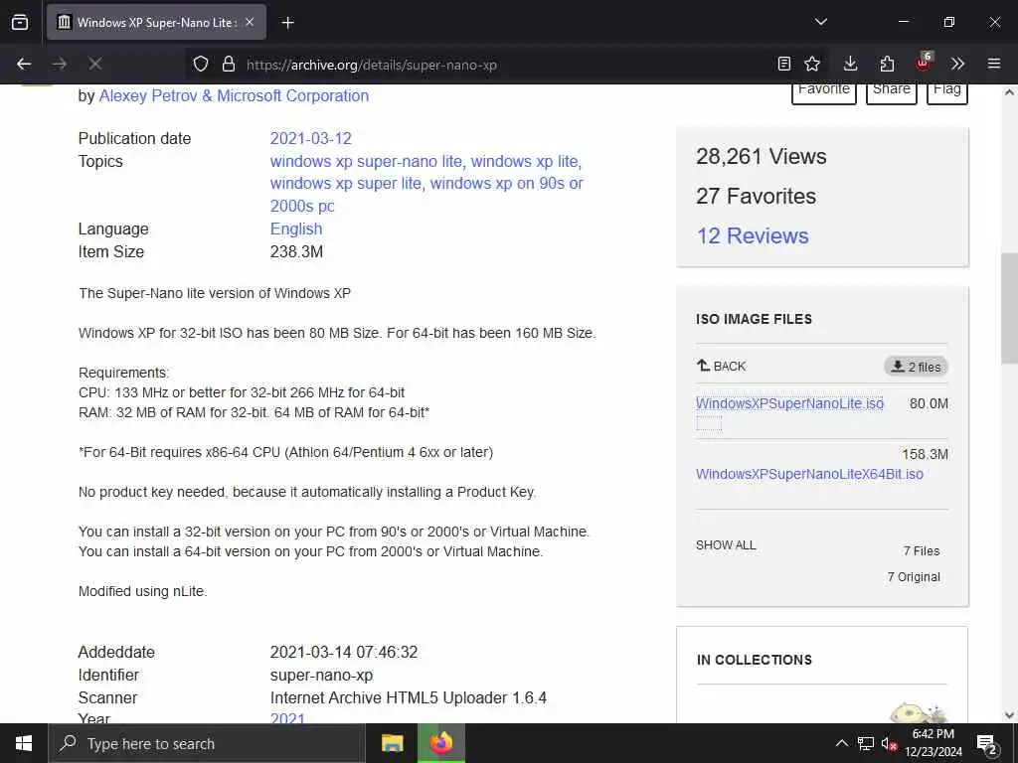
Task: Go back to previous page
Action: click(x=24, y=64)
